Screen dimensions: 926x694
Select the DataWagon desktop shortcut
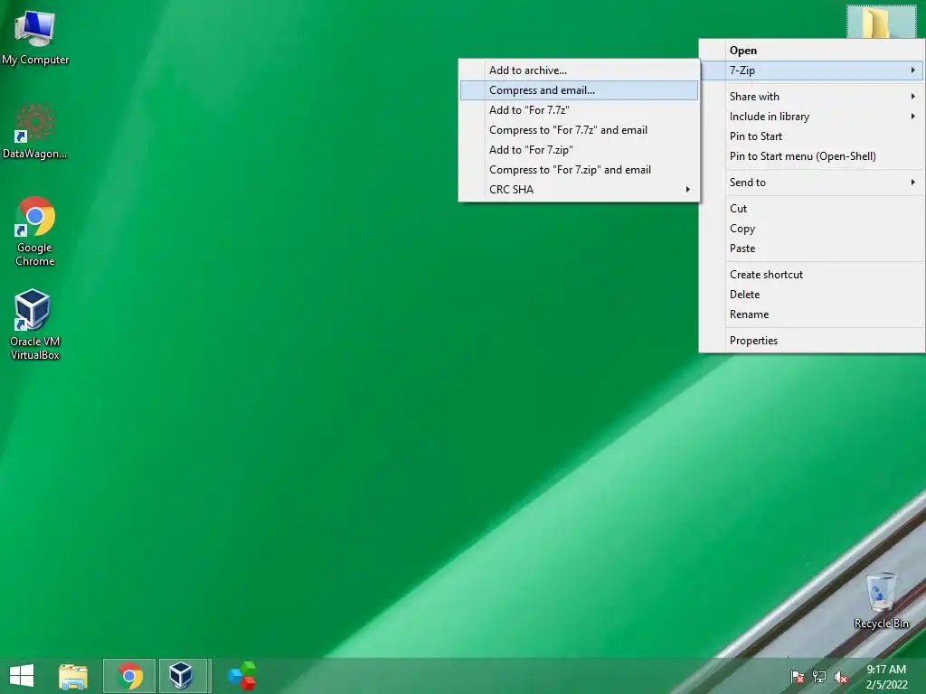(x=35, y=131)
